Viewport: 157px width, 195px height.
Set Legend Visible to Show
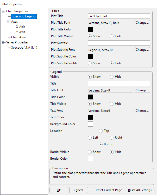(90, 77)
